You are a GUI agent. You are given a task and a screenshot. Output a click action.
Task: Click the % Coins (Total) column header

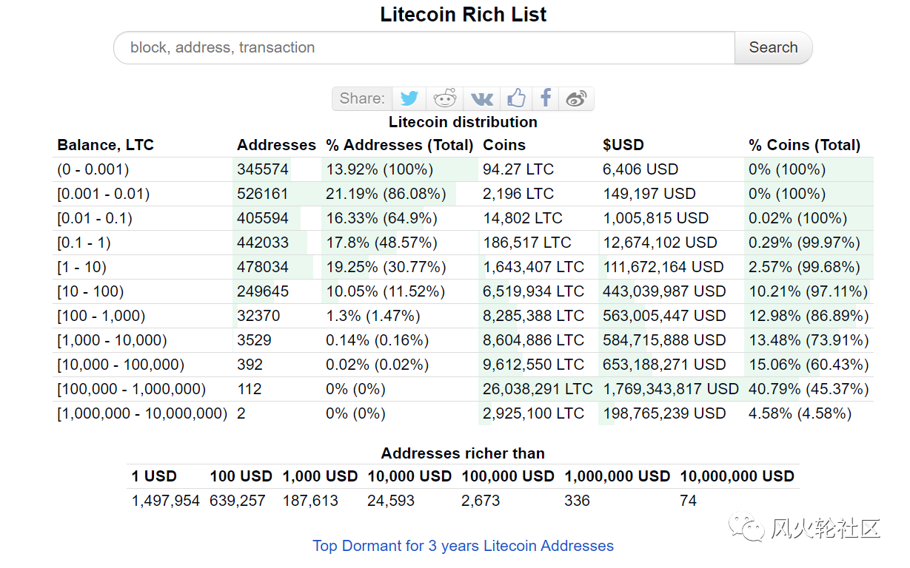point(805,145)
